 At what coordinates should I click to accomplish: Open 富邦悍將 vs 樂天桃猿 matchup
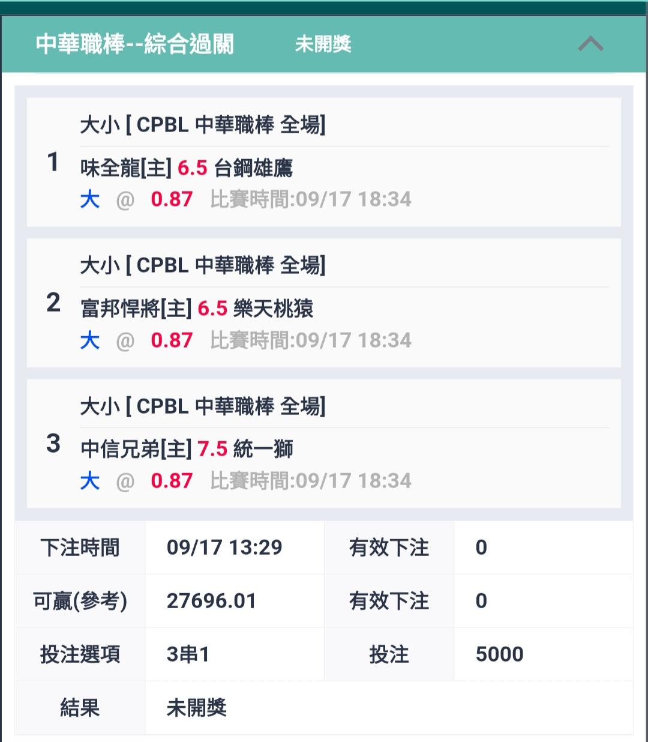pos(197,309)
